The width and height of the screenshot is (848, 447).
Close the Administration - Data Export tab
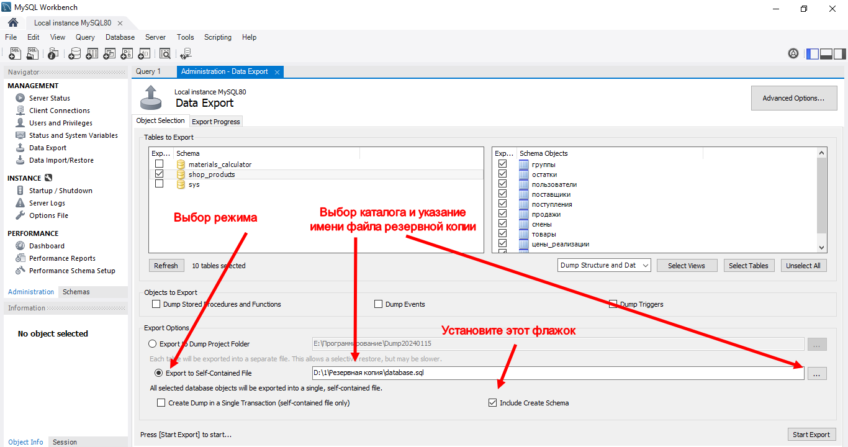click(x=277, y=72)
